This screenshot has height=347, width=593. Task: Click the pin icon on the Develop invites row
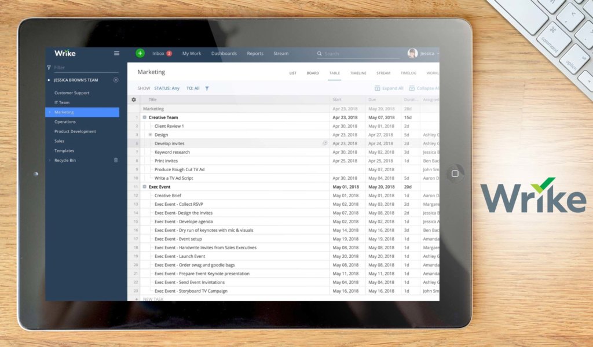pos(324,143)
